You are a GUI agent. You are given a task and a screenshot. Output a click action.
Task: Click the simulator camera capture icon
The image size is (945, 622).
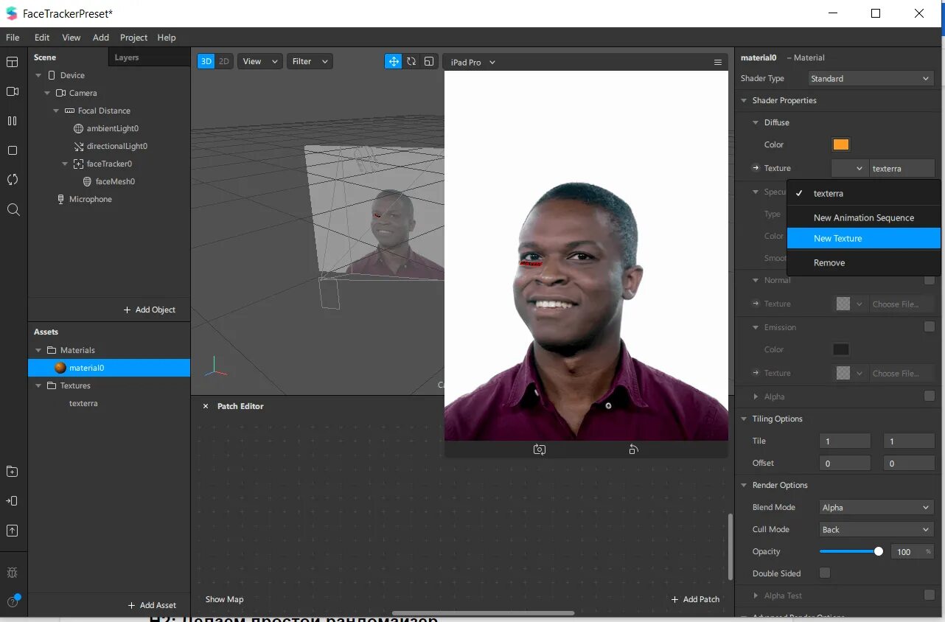540,450
